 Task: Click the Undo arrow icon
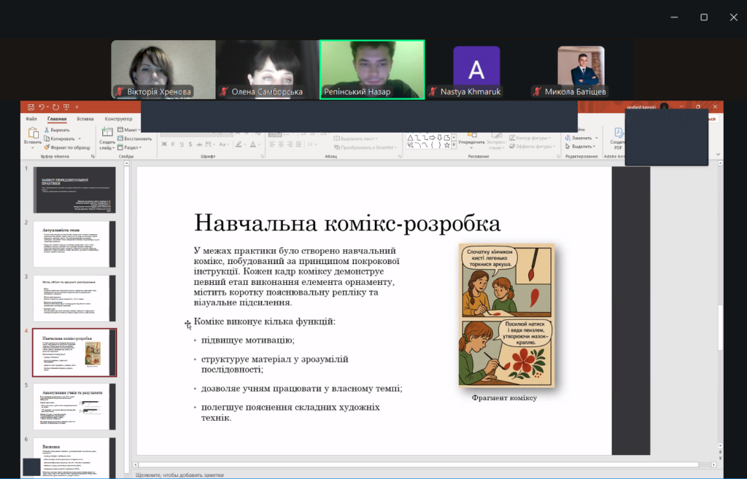pos(42,106)
